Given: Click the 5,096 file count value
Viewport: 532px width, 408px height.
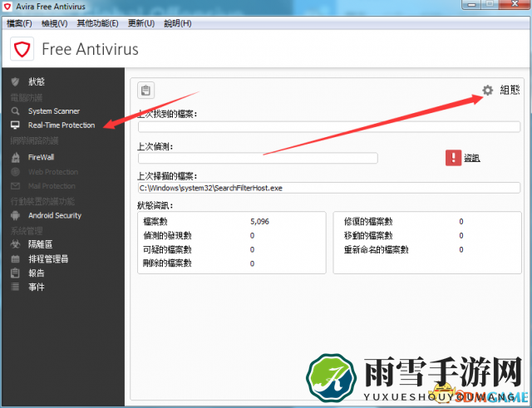Looking at the screenshot, I should click(x=260, y=222).
